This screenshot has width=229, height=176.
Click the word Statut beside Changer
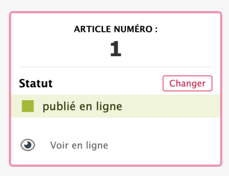tap(36, 83)
